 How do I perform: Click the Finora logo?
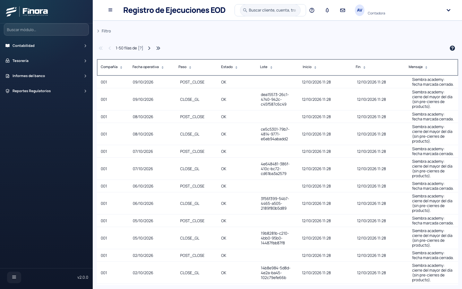click(x=27, y=12)
